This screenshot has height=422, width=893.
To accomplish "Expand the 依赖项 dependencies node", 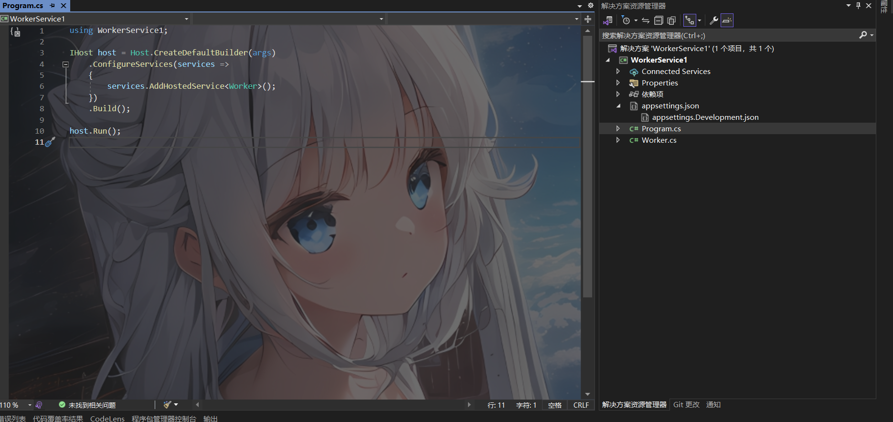I will coord(618,94).
